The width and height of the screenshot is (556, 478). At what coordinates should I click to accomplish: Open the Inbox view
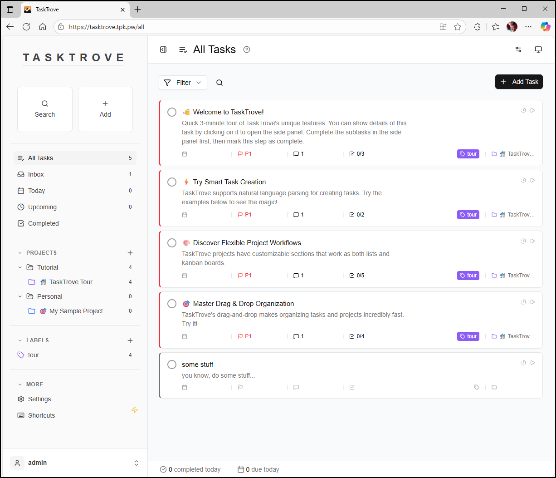point(75,174)
